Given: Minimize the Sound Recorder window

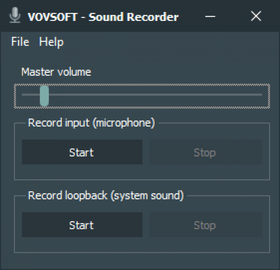Looking at the screenshot, I should [211, 16].
